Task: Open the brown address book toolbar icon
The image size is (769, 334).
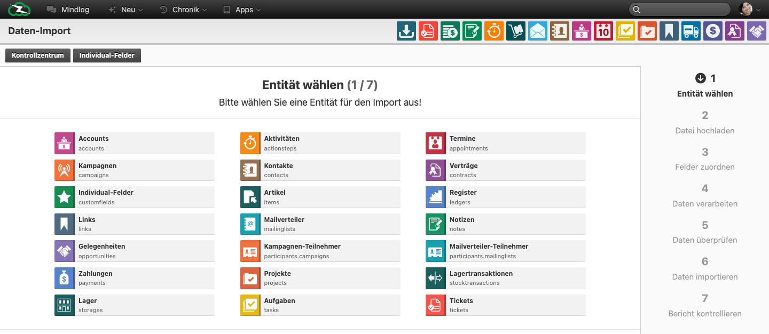Action: coord(560,31)
